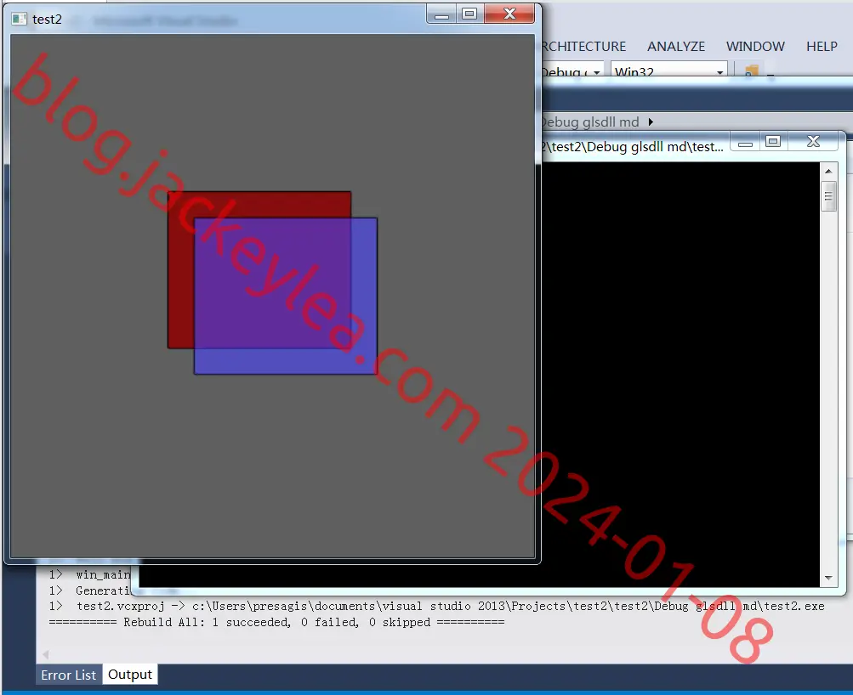Open the ANALYZE menu
The image size is (853, 695).
[675, 47]
